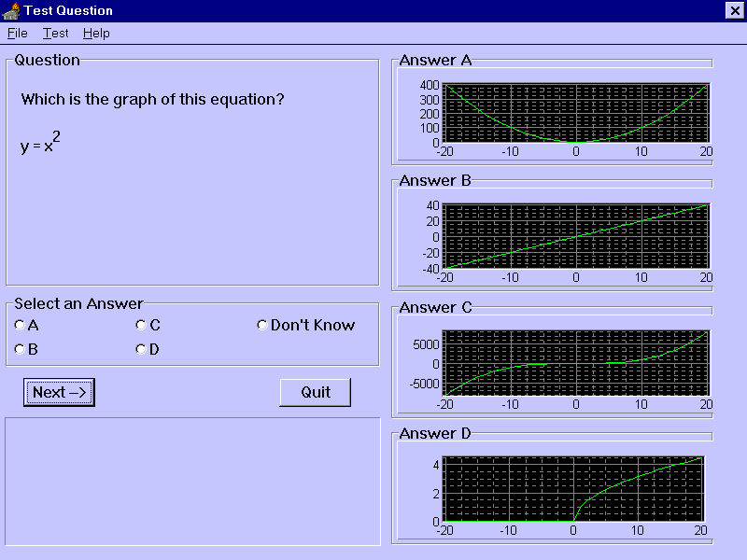This screenshot has width=747, height=560.
Task: Click the Select an Answer group label
Action: (79, 303)
